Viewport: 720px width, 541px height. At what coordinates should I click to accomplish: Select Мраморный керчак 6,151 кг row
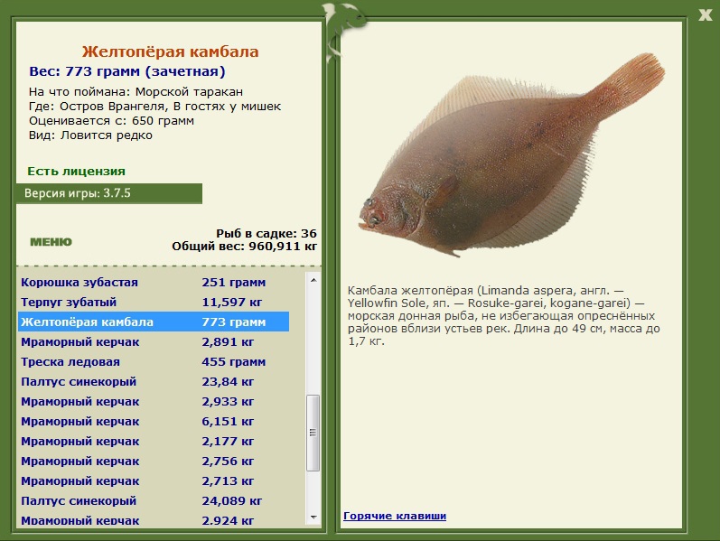coord(154,421)
